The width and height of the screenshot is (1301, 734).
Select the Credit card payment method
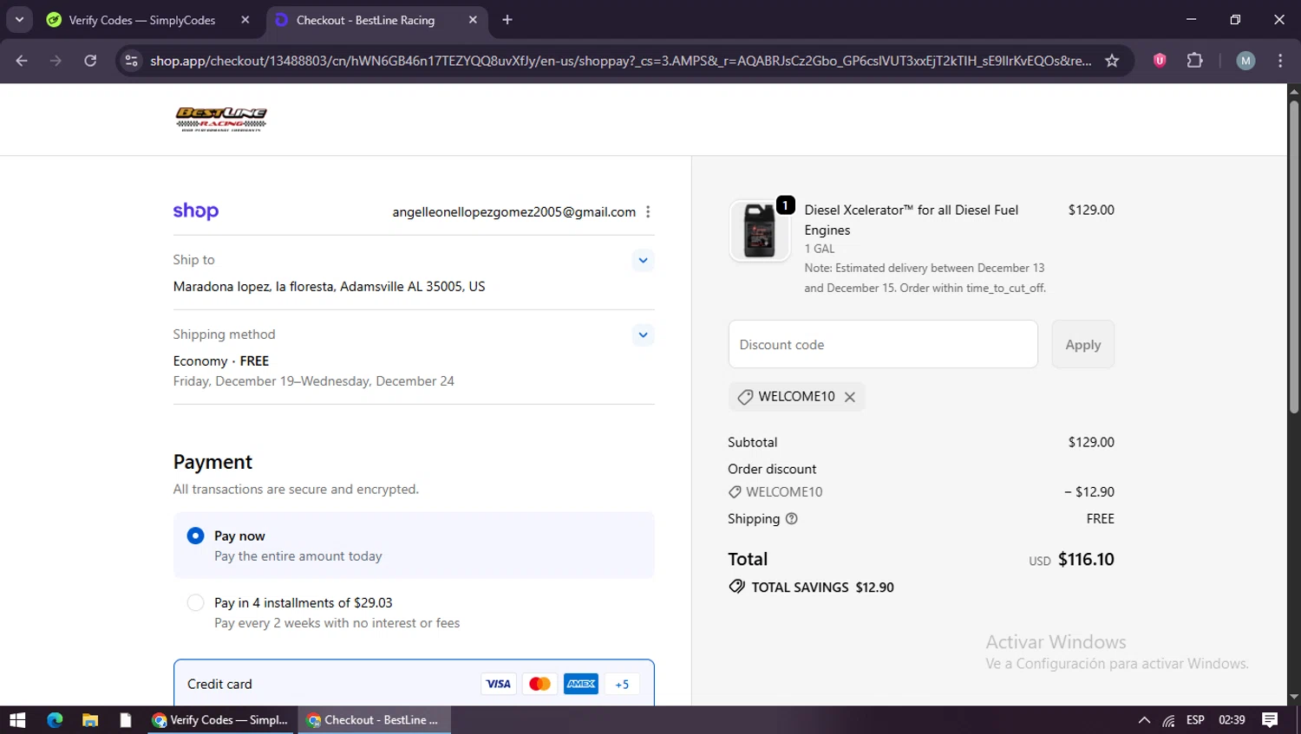pos(414,684)
